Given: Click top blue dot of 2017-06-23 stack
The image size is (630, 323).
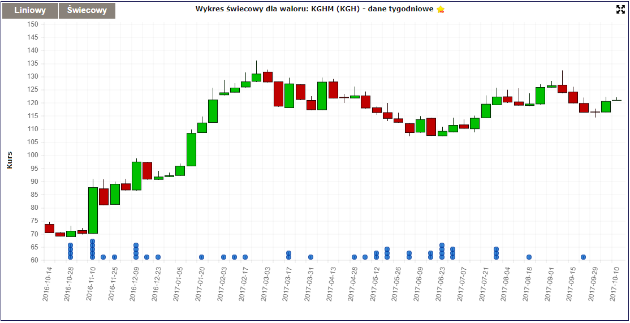Looking at the screenshot, I should 442,246.
